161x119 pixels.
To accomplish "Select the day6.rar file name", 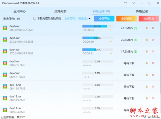I will click(x=14, y=26).
